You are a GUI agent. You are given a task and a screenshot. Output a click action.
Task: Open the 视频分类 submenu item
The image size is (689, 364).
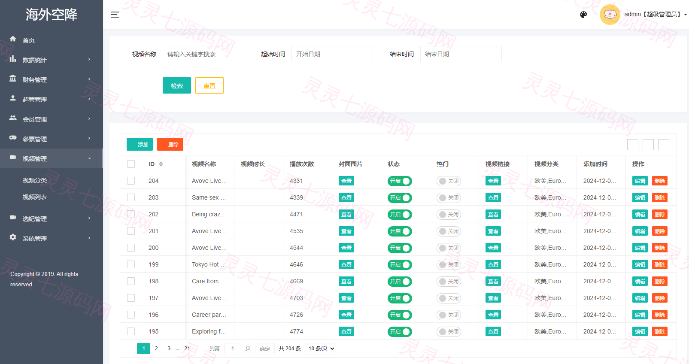click(35, 180)
